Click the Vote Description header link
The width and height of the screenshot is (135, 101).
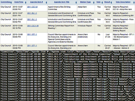click(123, 2)
